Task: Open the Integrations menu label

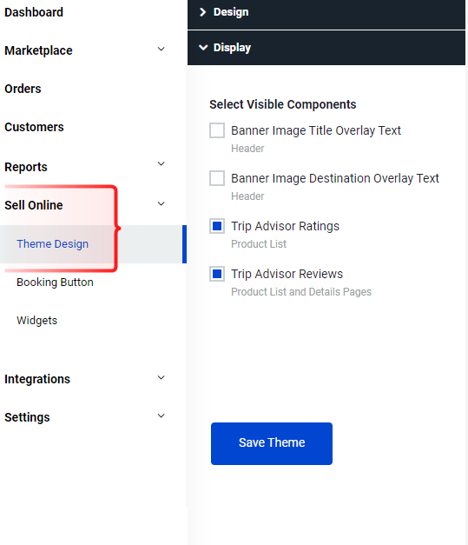Action: [x=37, y=379]
